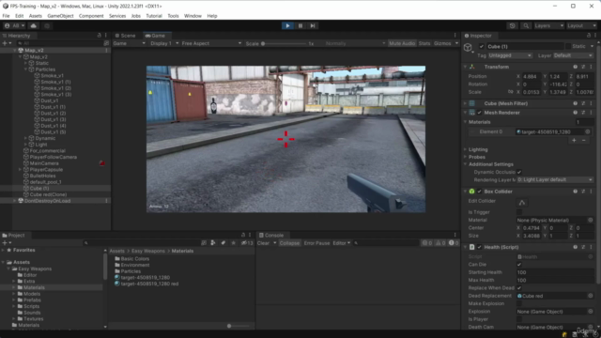This screenshot has width=601, height=338.
Task: Toggle the Can Die checkbox
Action: click(519, 265)
